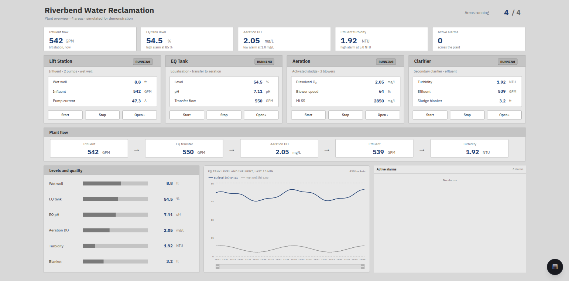Image resolution: width=569 pixels, height=281 pixels.
Task: Click the Transfer flow 550 GPM reading
Action: 224,101
